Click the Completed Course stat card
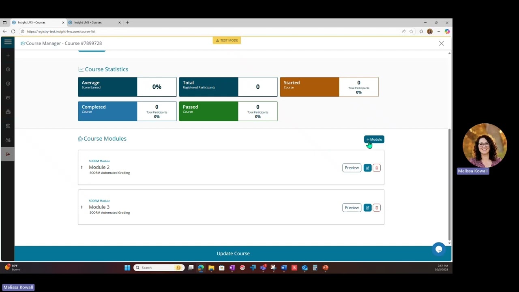This screenshot has width=519, height=292. pyautogui.click(x=127, y=111)
